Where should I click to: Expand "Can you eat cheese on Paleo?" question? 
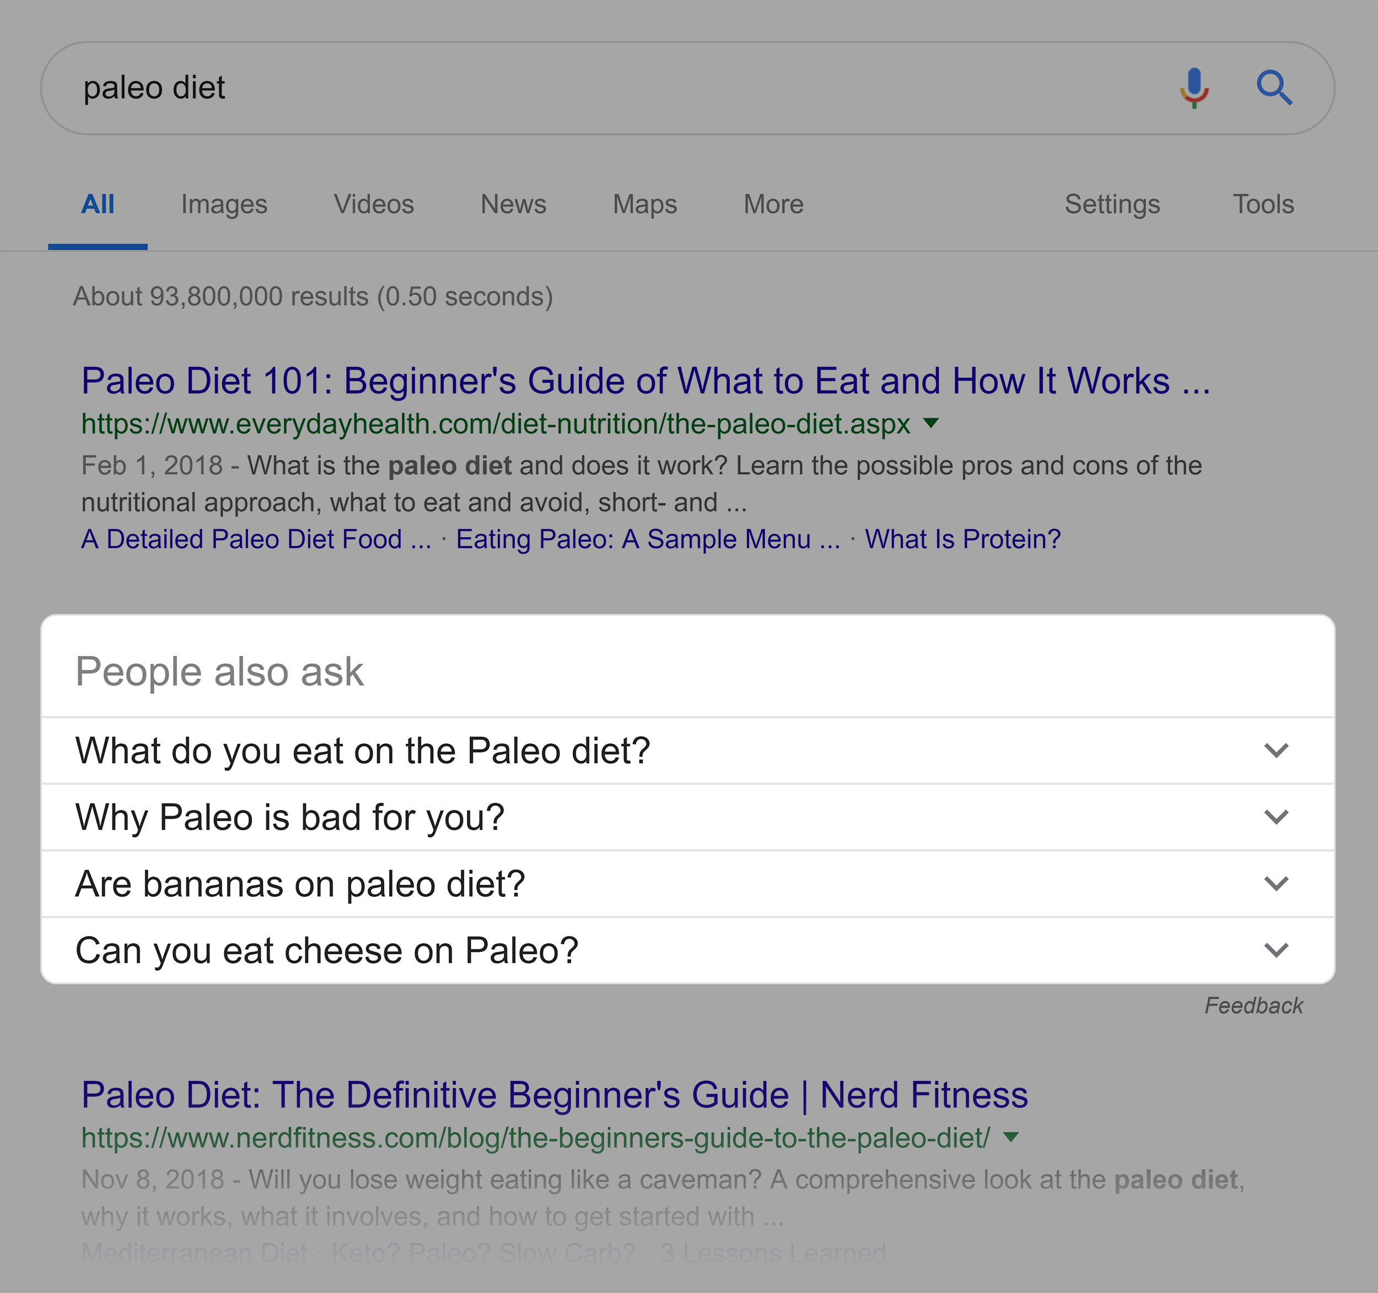[687, 950]
